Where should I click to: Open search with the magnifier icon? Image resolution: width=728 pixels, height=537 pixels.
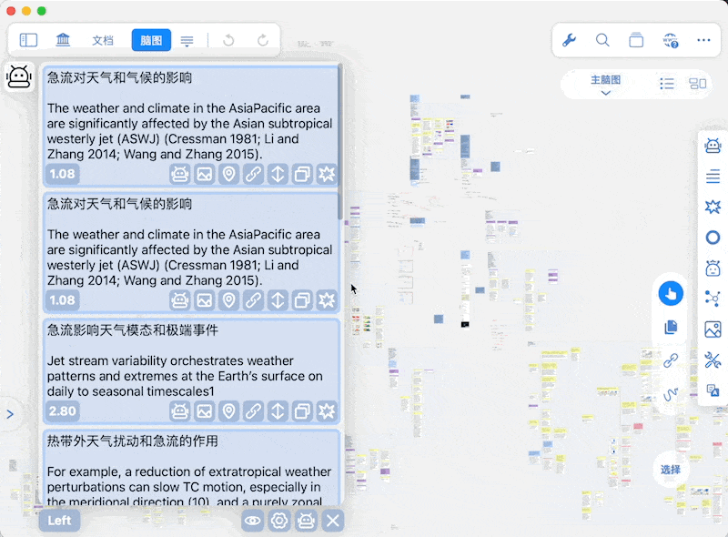[x=602, y=40]
